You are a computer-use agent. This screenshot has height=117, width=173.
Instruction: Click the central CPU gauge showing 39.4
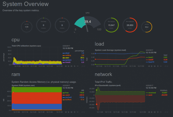88,24
